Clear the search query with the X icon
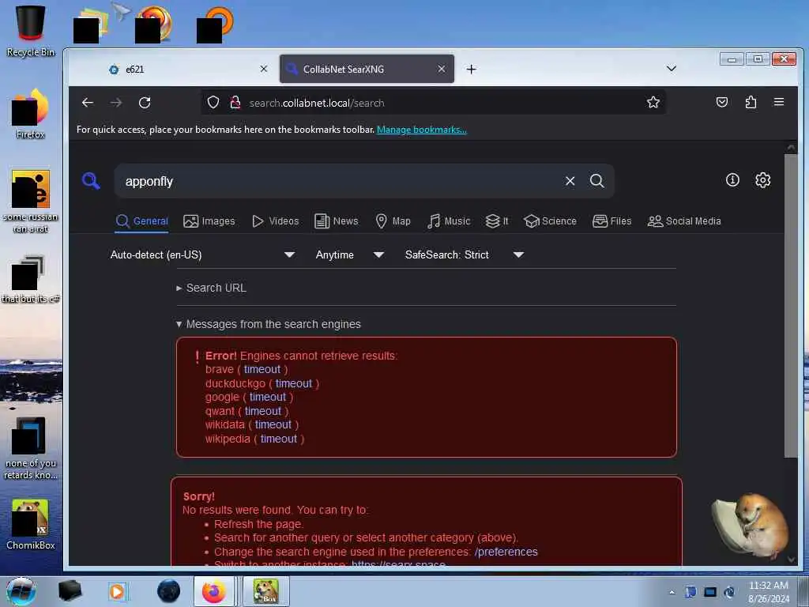The width and height of the screenshot is (809, 607). point(570,181)
